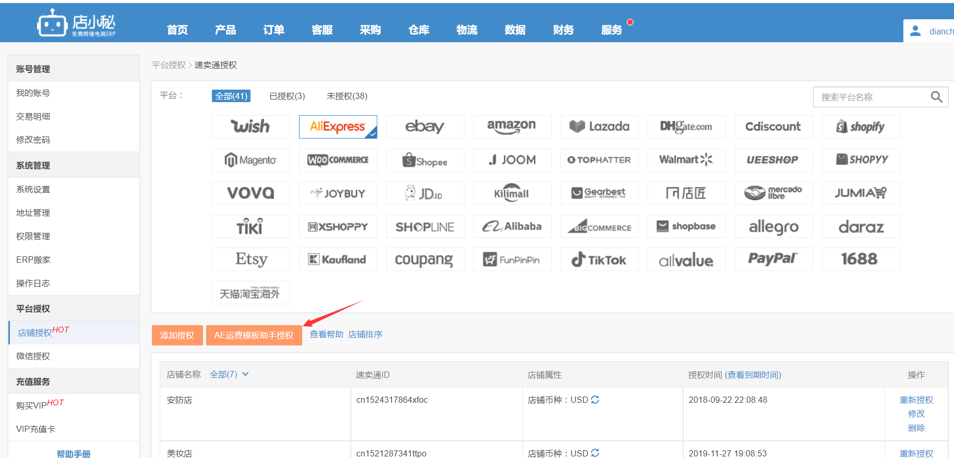Select the Wish platform logo

coord(251,127)
